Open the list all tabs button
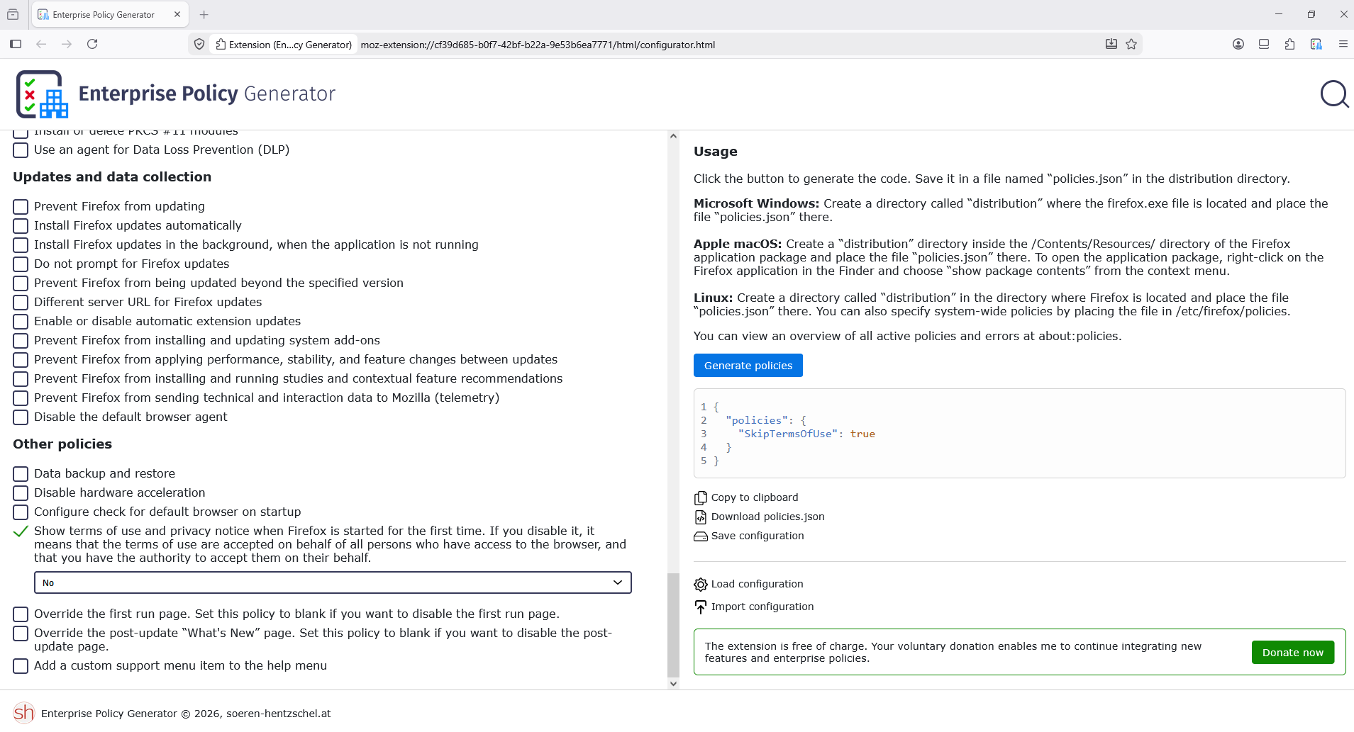1354x732 pixels. click(13, 14)
